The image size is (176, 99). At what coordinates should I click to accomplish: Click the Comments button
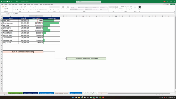pos(166,4)
